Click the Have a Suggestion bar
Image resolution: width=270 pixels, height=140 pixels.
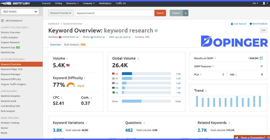tap(252, 137)
